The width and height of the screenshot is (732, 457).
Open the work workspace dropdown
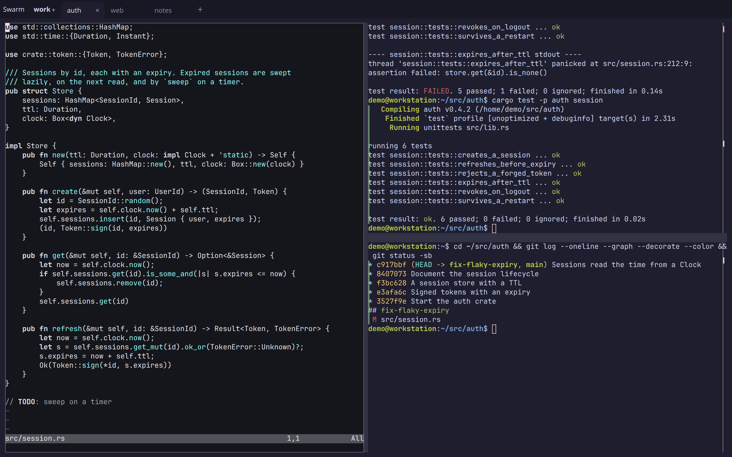(x=44, y=10)
